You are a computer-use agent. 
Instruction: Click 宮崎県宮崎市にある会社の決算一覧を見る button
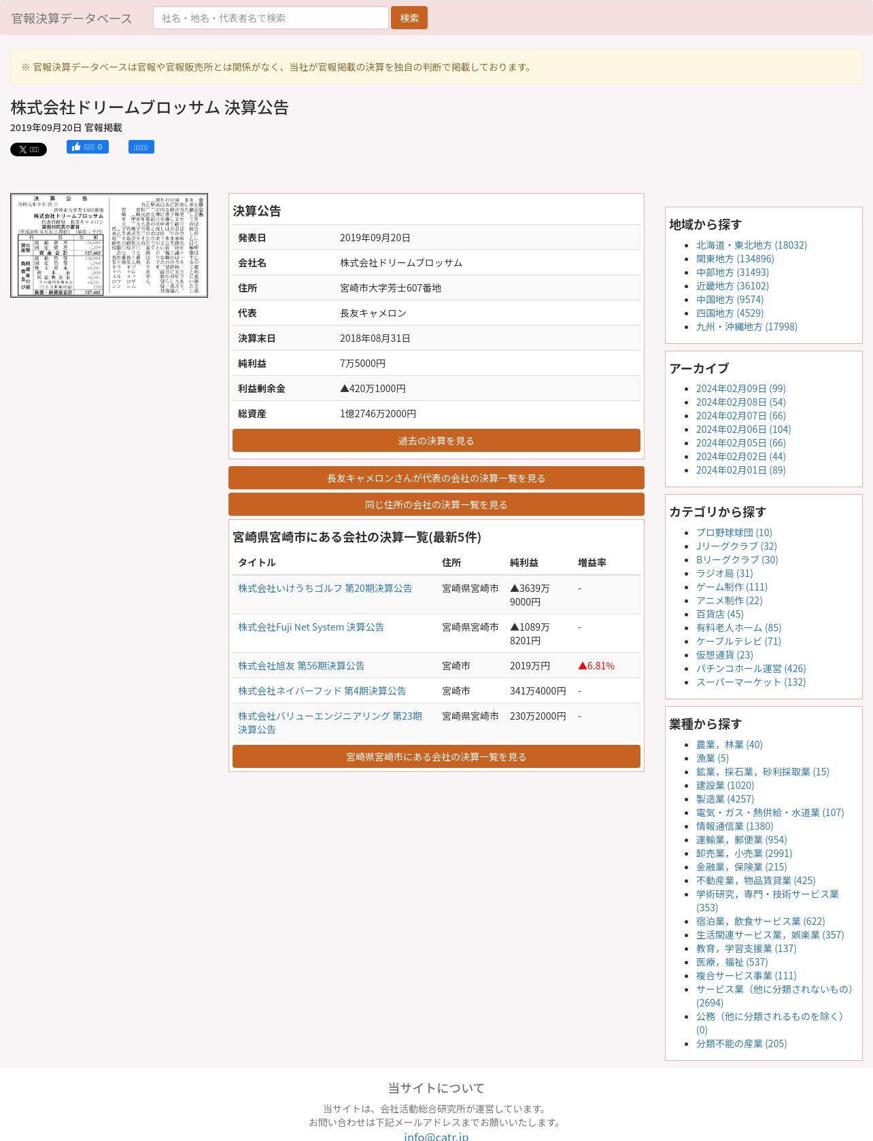(437, 756)
